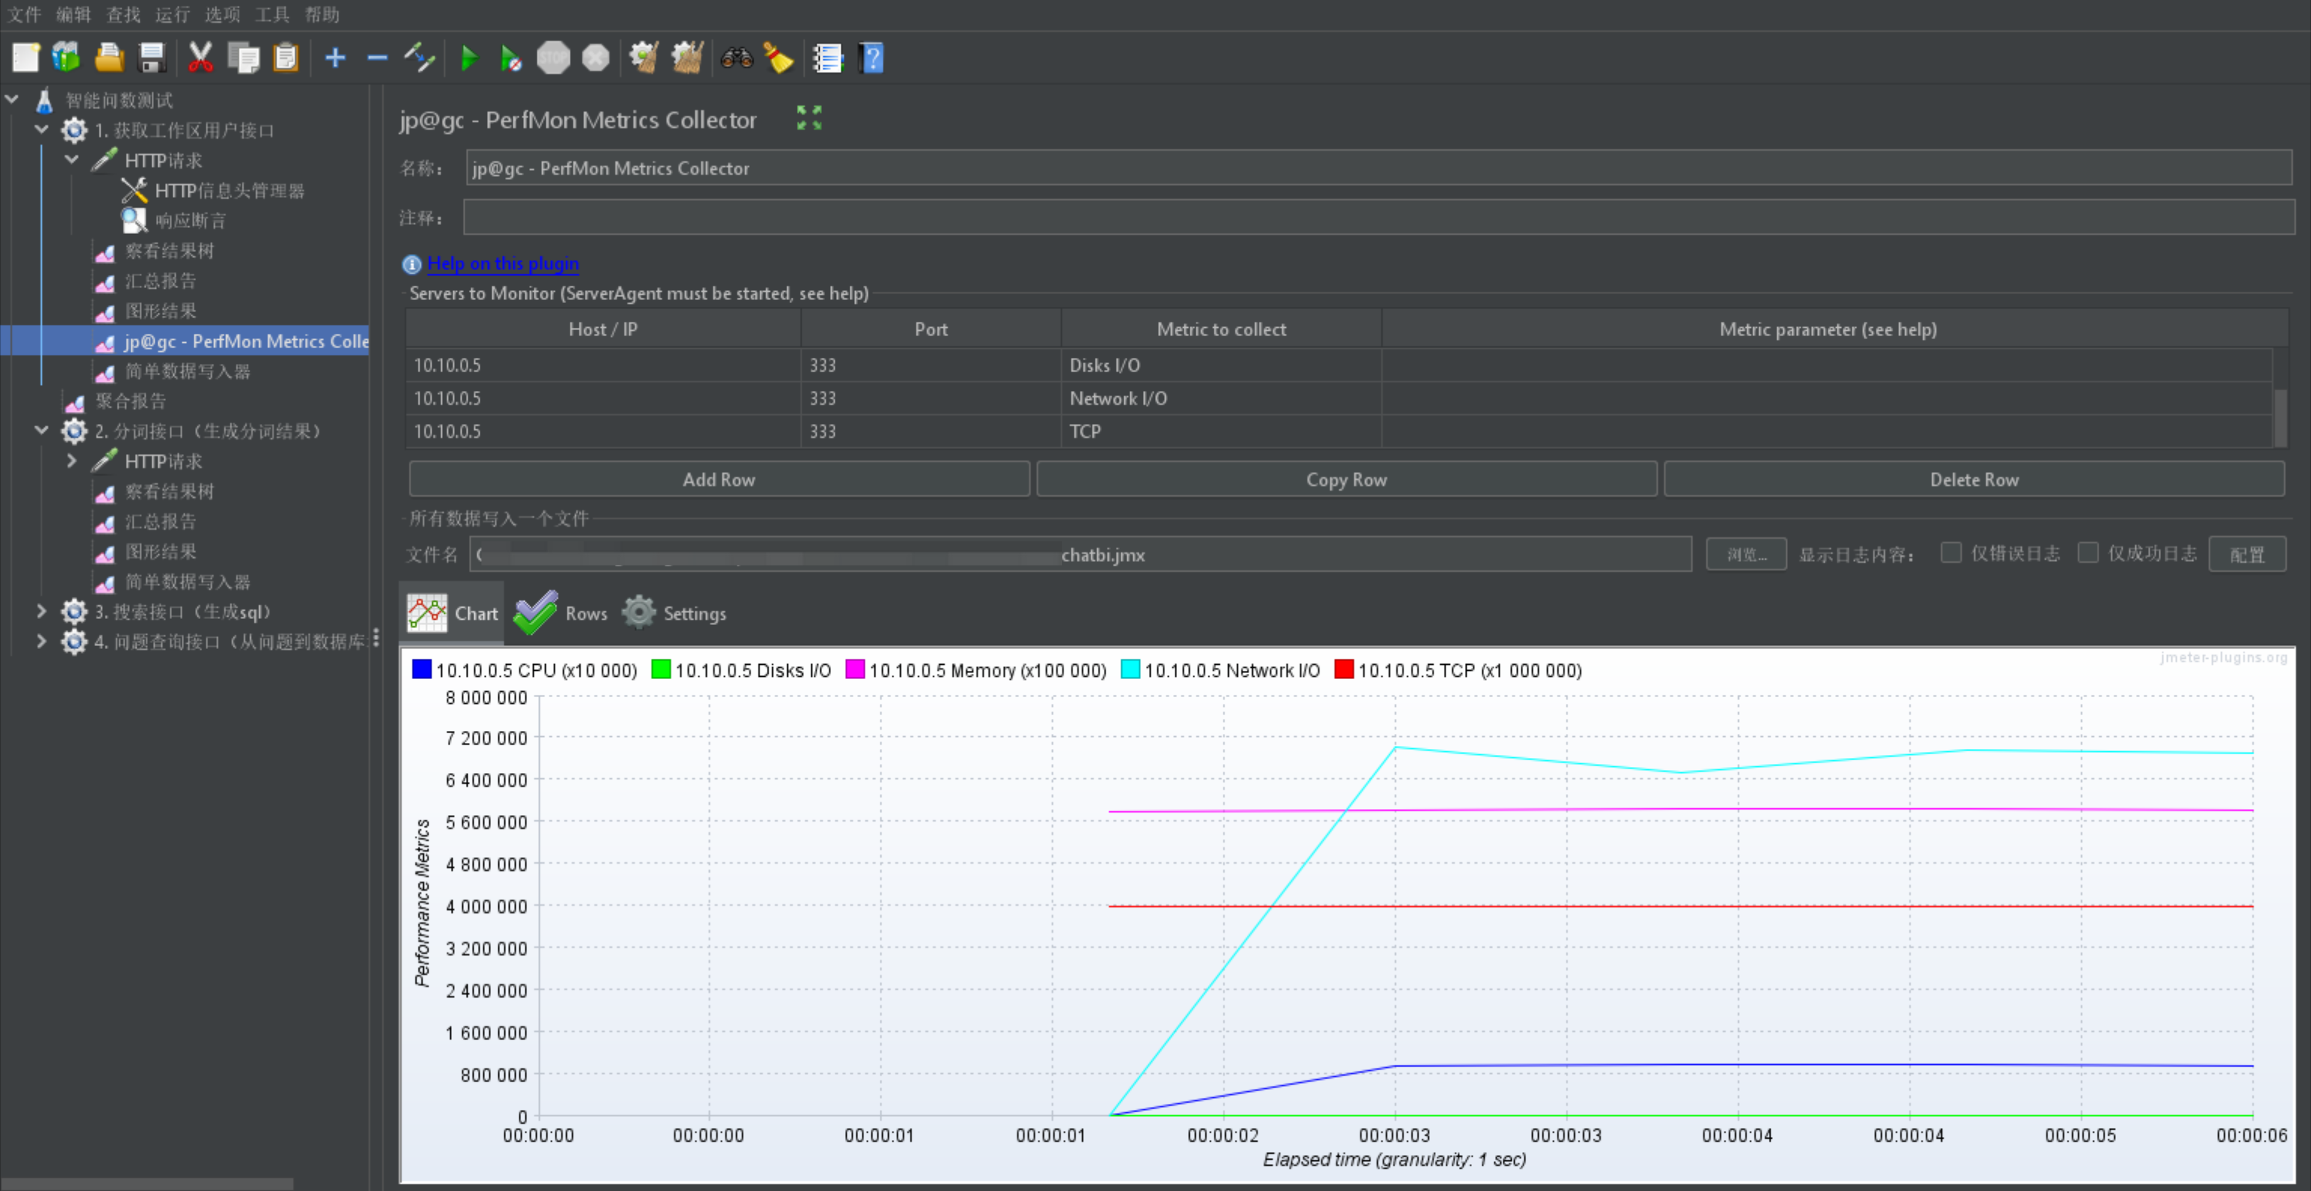Screen dimensions: 2311x1191
Task: Save the test plan with floppy icon
Action: click(x=152, y=58)
